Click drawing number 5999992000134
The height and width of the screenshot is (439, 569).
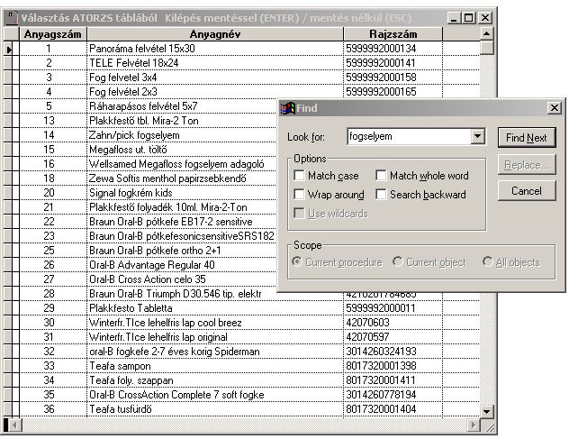393,49
